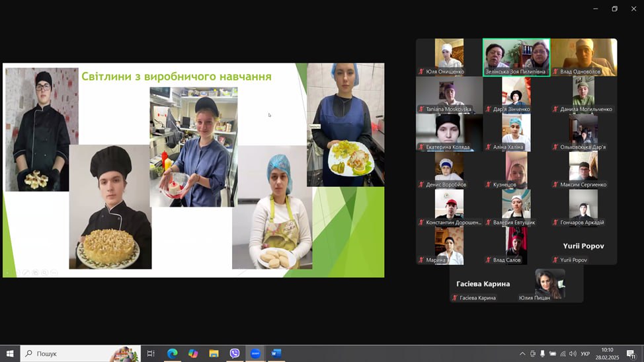644x362 pixels.
Task: Open Task View on the taskbar
Action: point(151,353)
